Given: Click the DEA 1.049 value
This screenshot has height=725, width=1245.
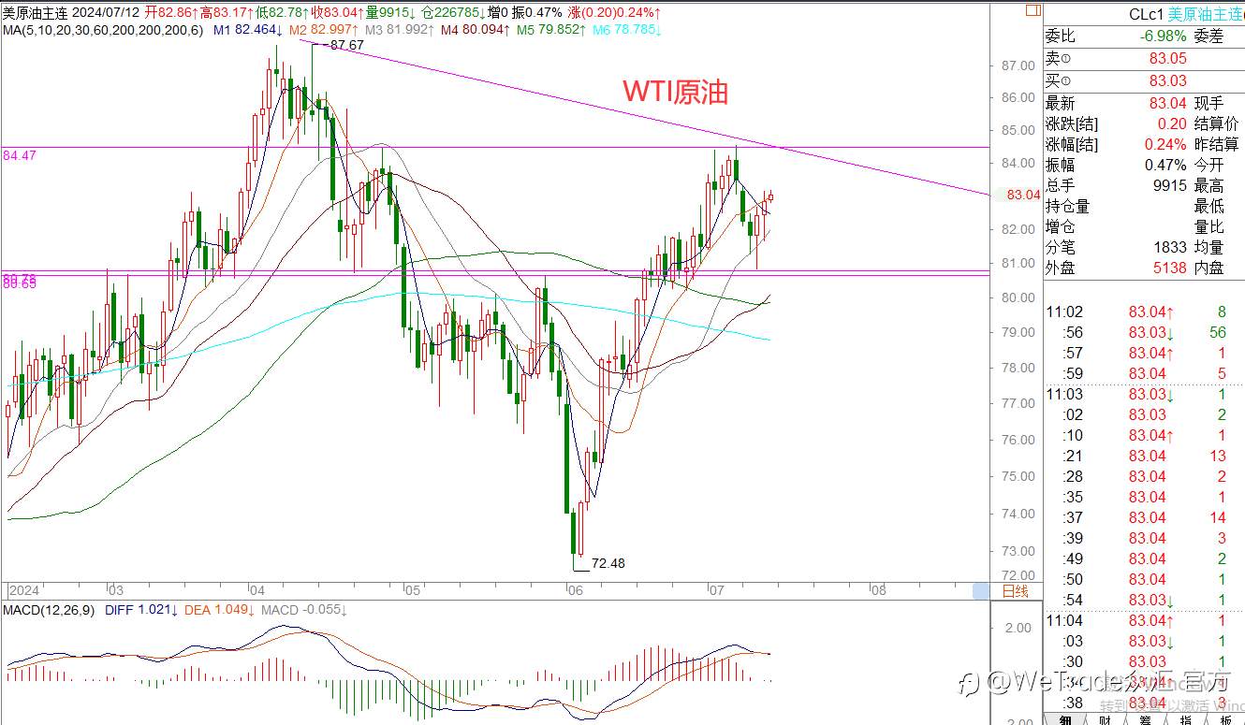Looking at the screenshot, I should click(x=220, y=610).
